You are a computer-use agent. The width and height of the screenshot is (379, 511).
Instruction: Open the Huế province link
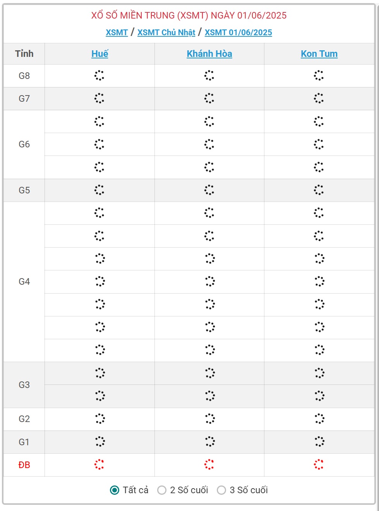[100, 54]
